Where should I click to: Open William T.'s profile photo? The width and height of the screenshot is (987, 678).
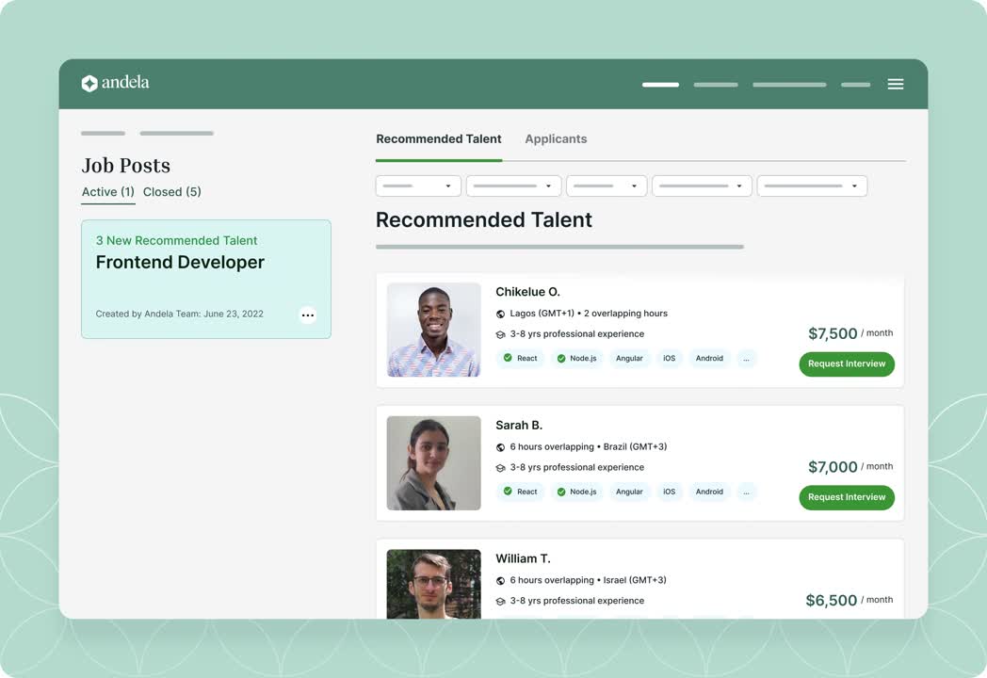click(x=433, y=584)
